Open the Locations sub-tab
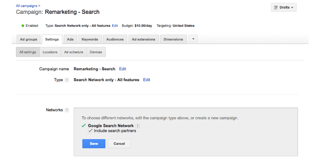The image size is (315, 164). coord(50,52)
